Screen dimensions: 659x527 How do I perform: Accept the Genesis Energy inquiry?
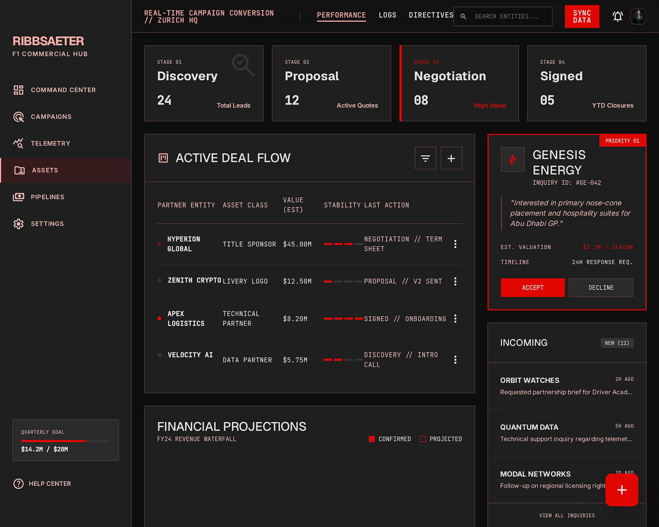pos(533,288)
